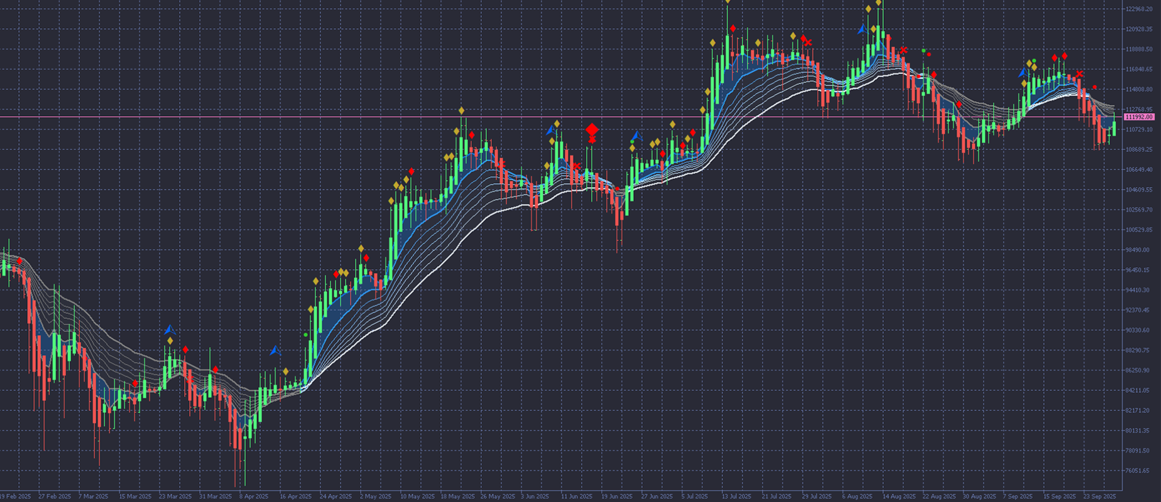Screen dimensions: 1161x502
Task: Click the 23 Sep 2025 date label
Action: coord(1099,496)
